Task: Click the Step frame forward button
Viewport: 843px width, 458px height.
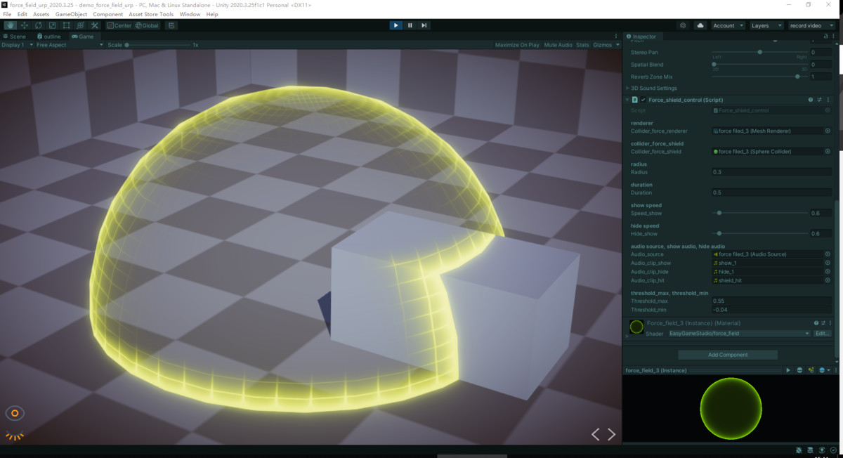Action: (x=424, y=25)
